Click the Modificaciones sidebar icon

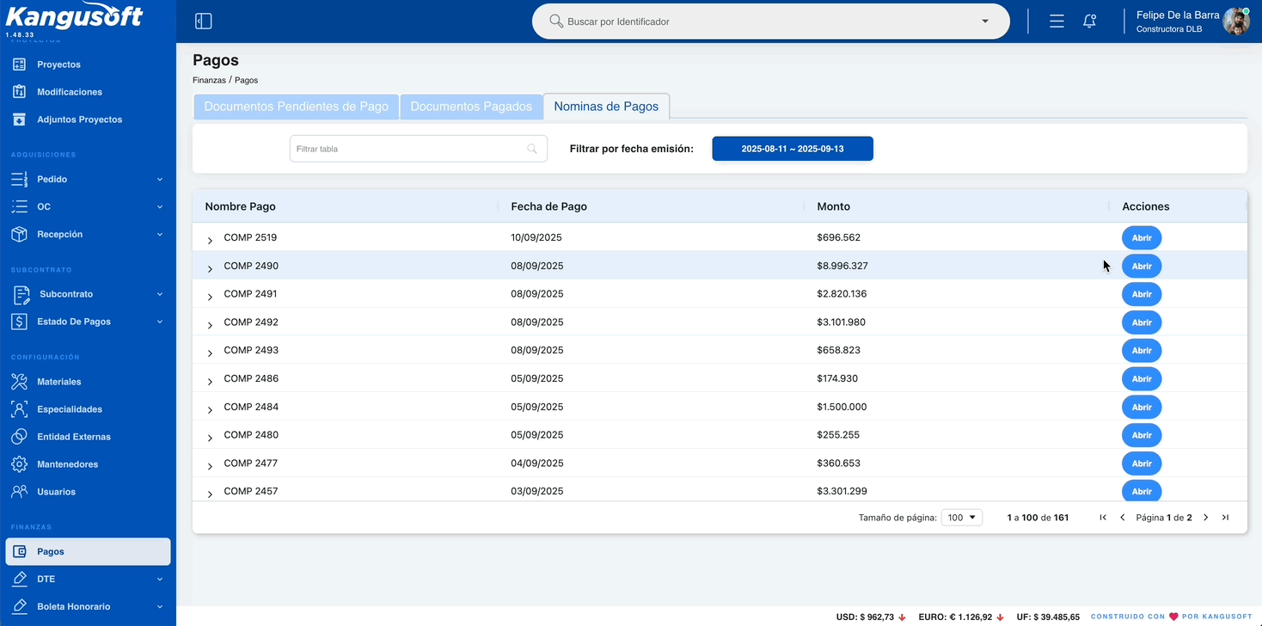coord(19,92)
